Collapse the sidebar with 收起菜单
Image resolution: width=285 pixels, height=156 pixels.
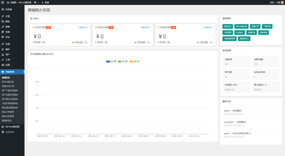[9, 132]
